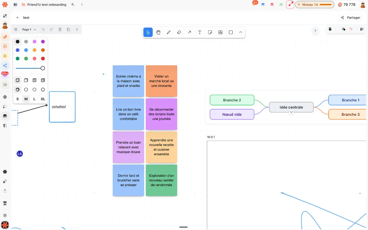This screenshot has width=368, height=230.
Task: Click the Visiter un marché local note
Action: [x=161, y=81]
